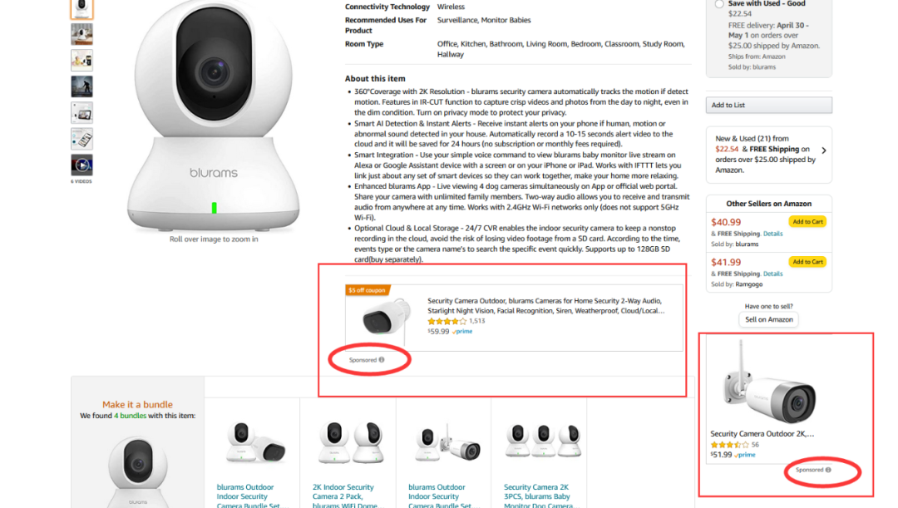Open the 4 bundles link
Screen dimensions: 898x508
130,416
